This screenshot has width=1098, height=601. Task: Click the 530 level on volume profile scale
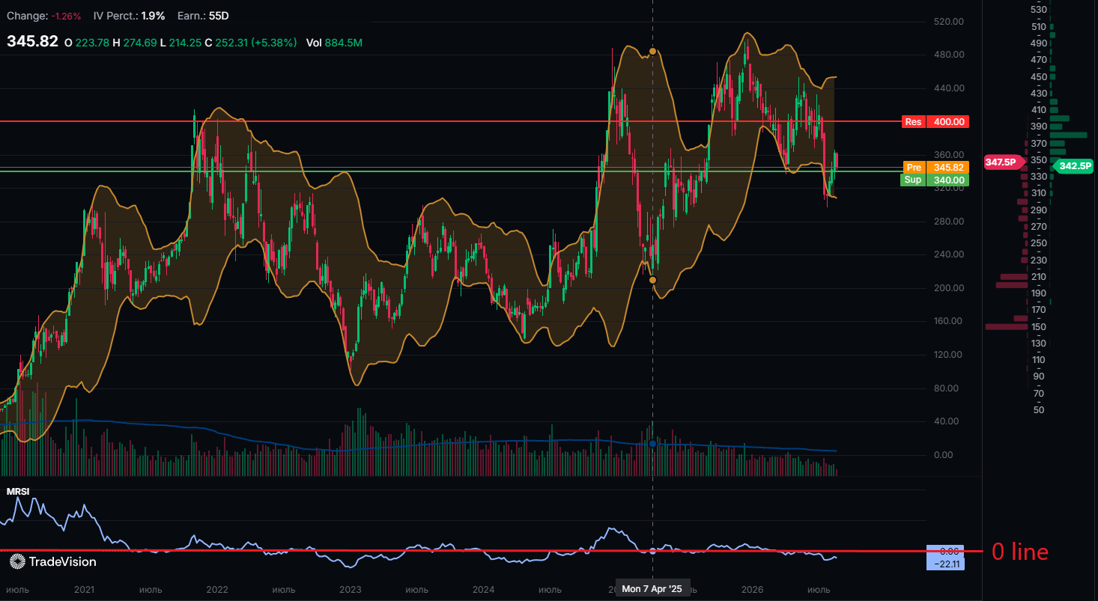(1039, 10)
